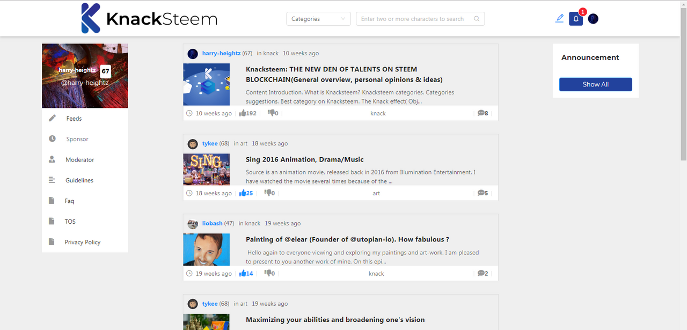This screenshot has width=687, height=330.
Task: Click the Privacy Policy document icon
Action: 52,241
